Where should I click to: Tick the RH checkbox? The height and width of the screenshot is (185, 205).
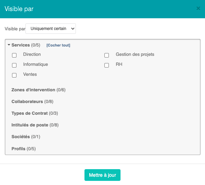coord(106,65)
